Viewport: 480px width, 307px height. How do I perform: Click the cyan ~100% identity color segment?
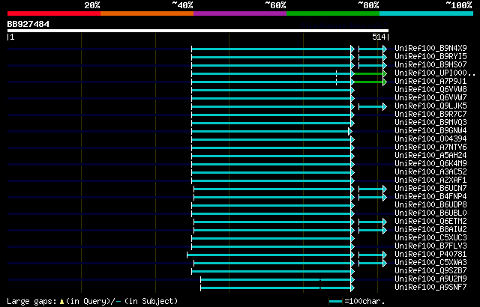click(x=427, y=13)
